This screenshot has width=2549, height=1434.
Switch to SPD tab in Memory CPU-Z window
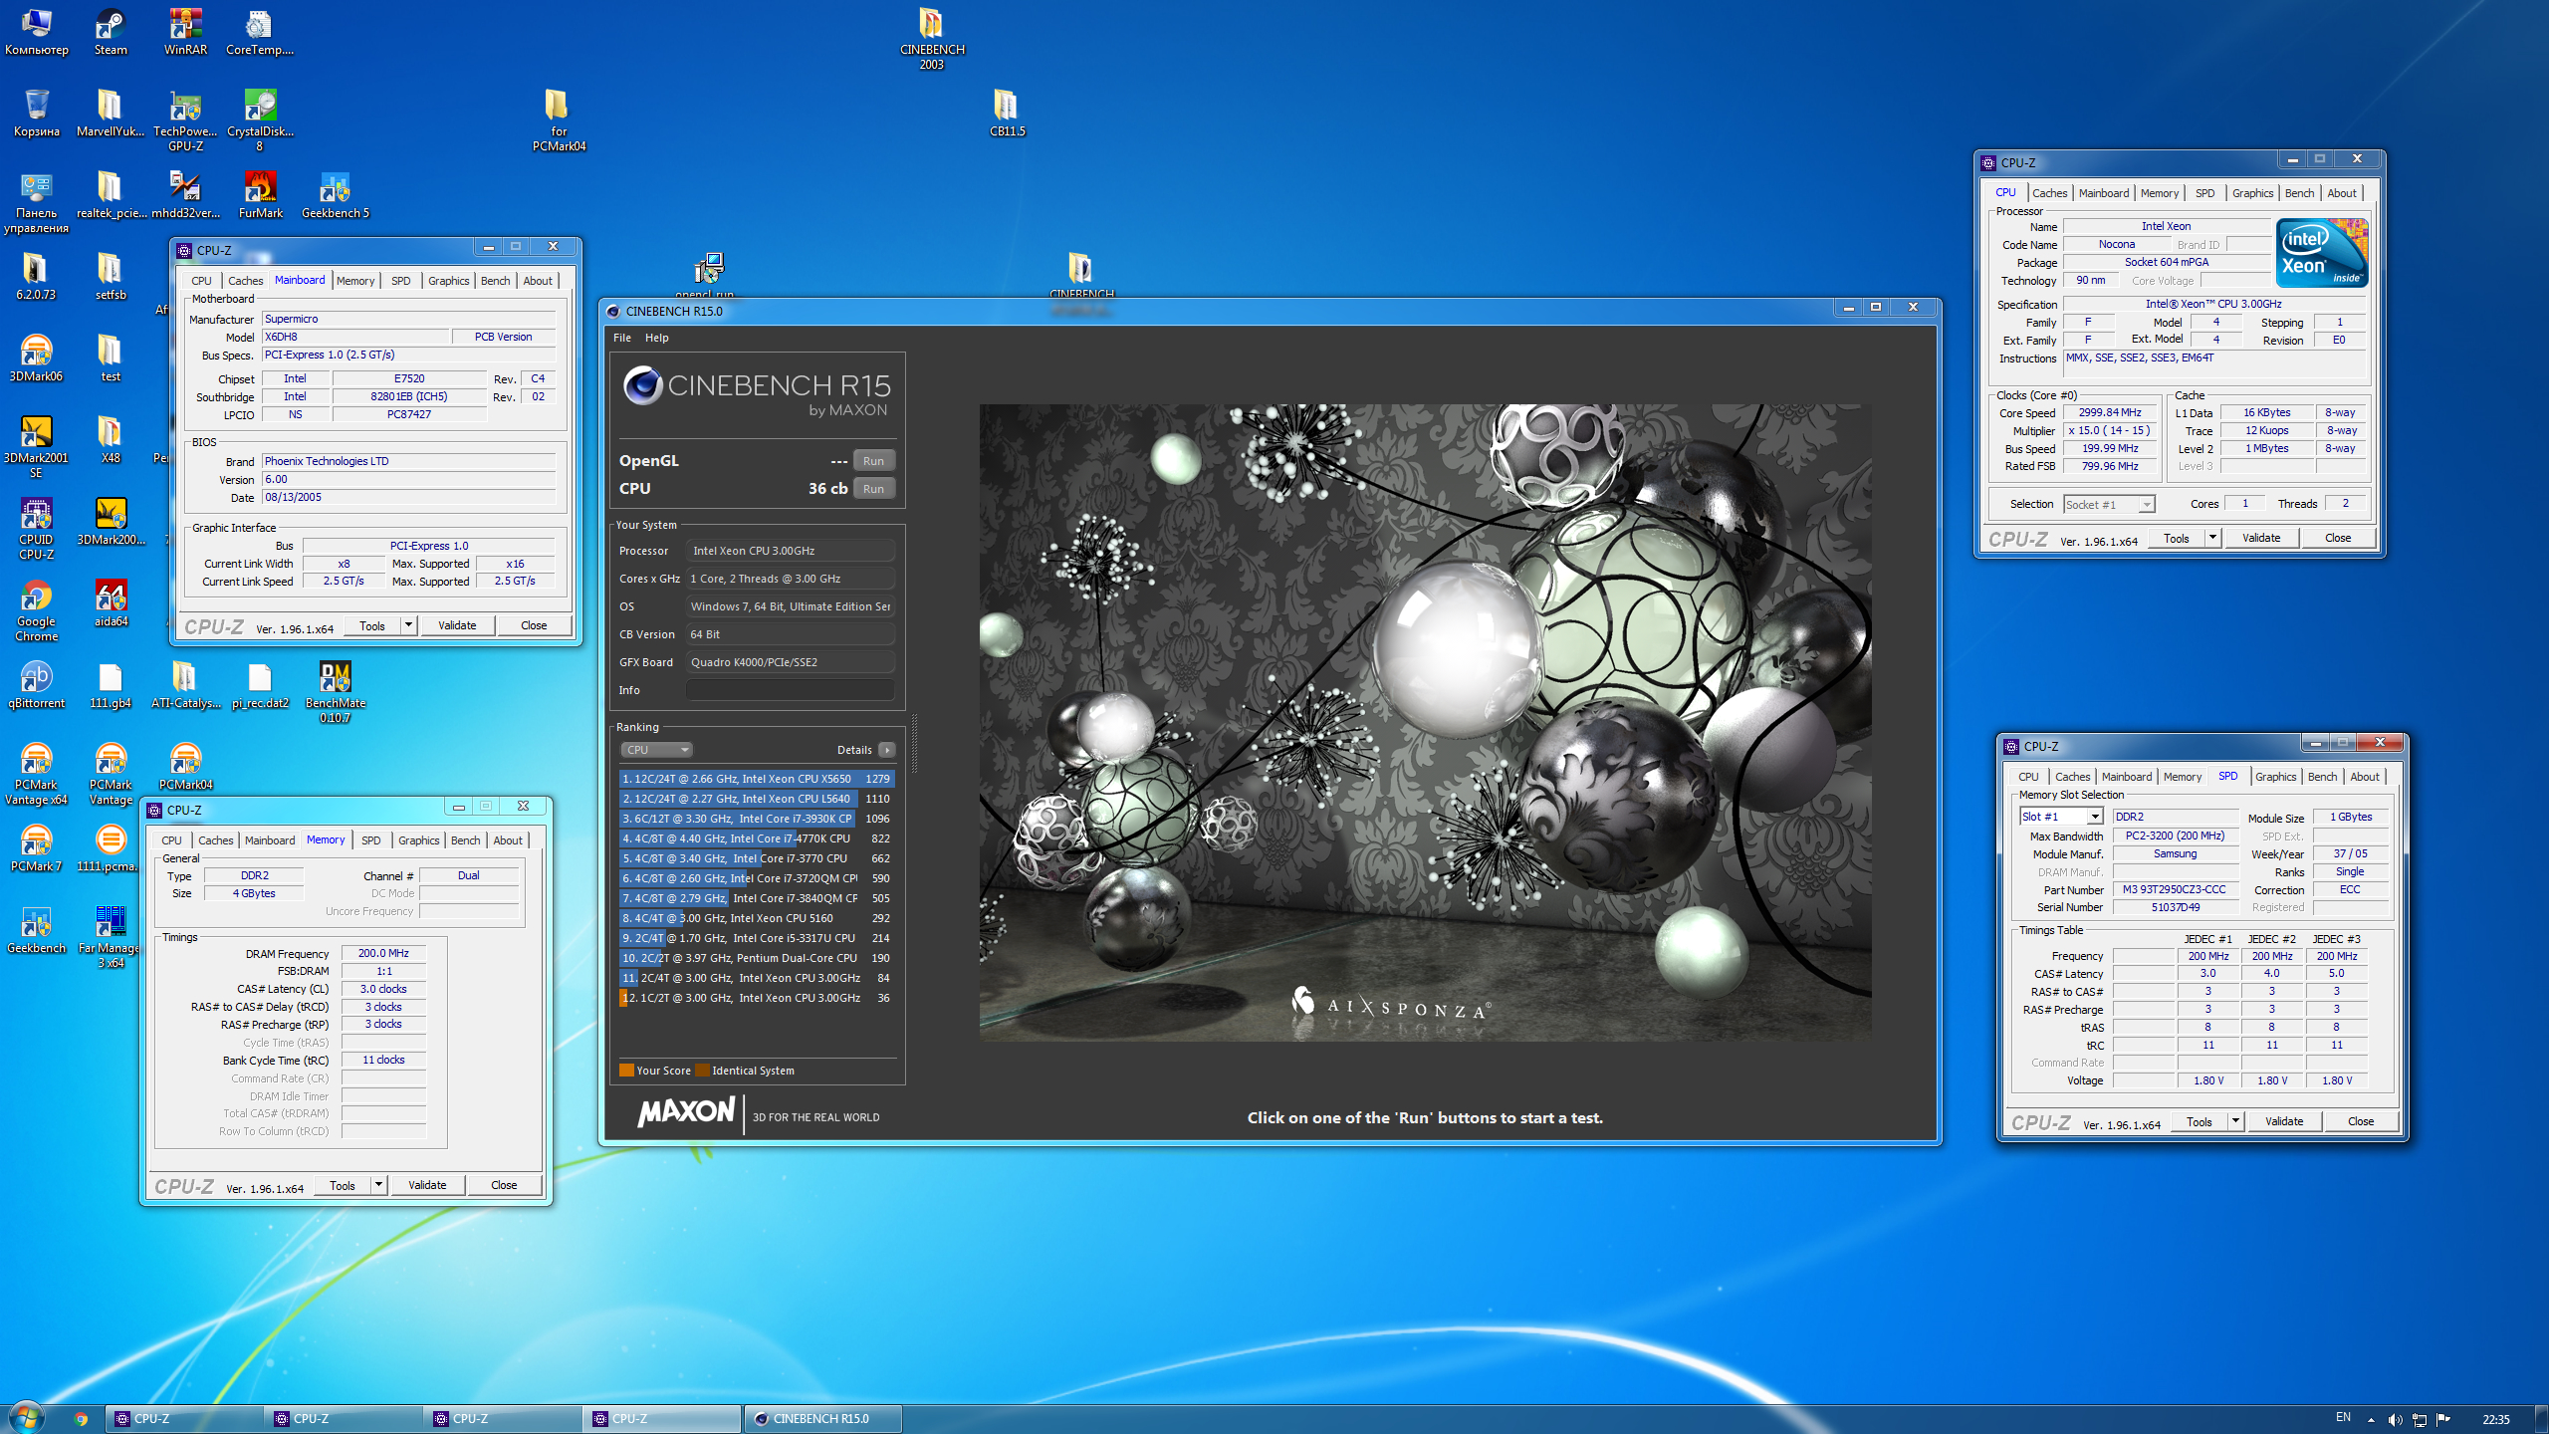pos(370,840)
